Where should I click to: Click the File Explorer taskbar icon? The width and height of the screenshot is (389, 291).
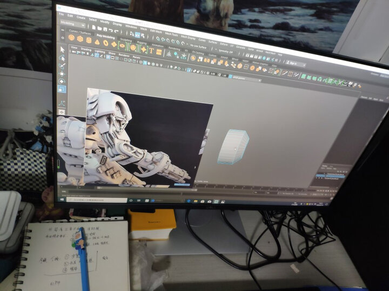click(196, 201)
